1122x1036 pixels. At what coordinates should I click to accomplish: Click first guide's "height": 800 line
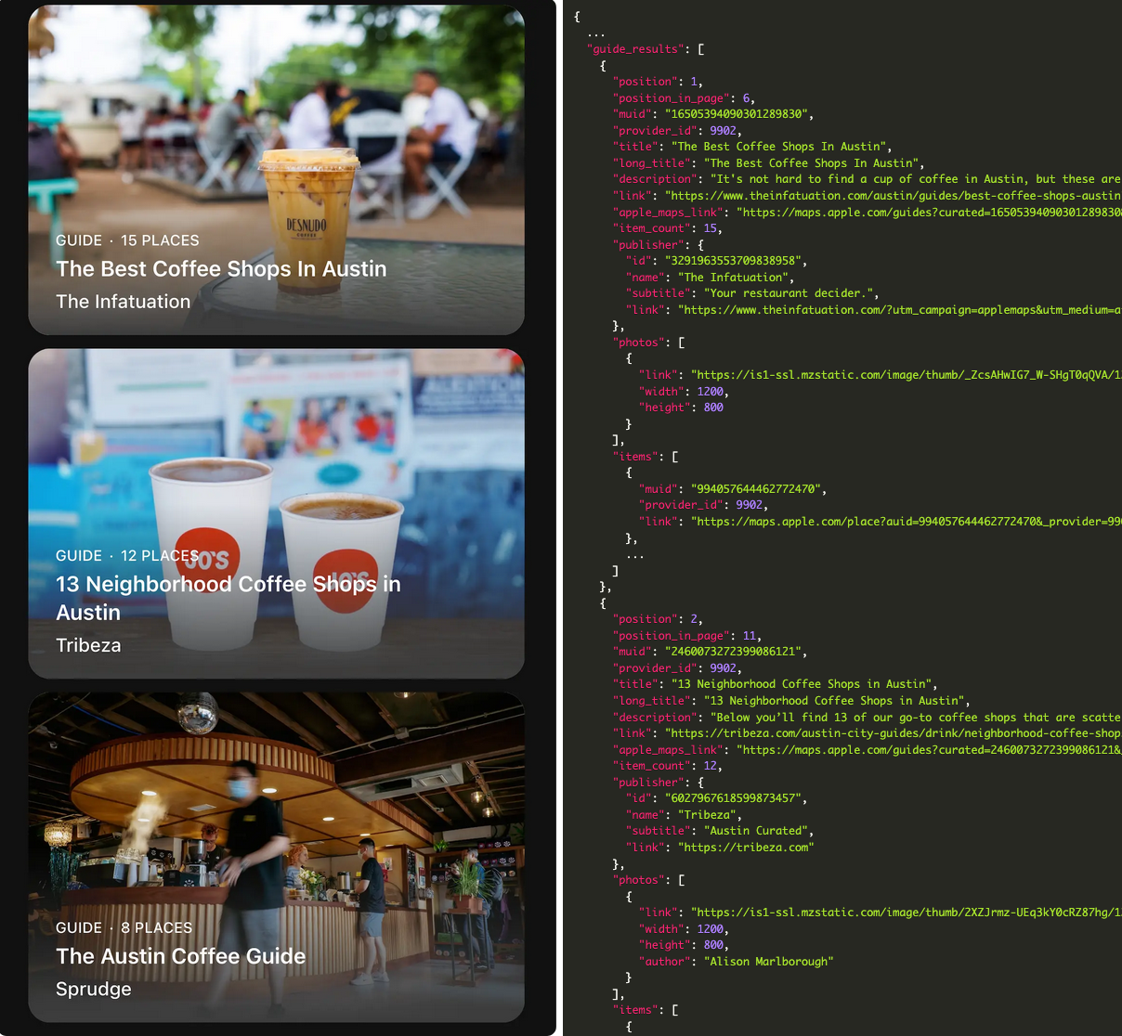click(x=682, y=408)
